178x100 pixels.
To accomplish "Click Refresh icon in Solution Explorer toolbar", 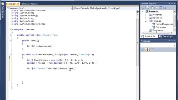I will (x=152, y=7).
